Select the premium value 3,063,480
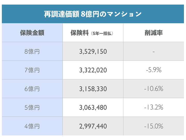 point(93,108)
